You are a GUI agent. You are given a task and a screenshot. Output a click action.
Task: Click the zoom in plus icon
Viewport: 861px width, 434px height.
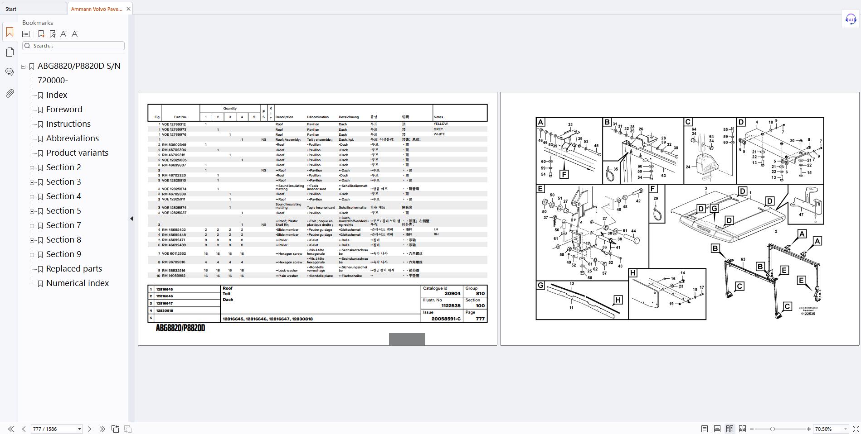[808, 429]
